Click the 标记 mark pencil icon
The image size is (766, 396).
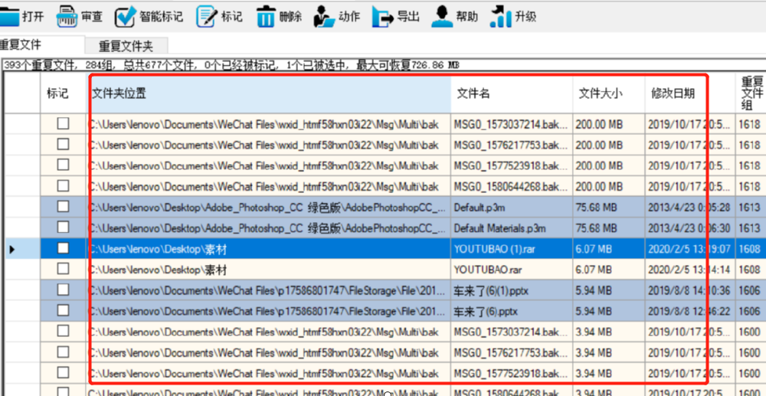point(206,17)
